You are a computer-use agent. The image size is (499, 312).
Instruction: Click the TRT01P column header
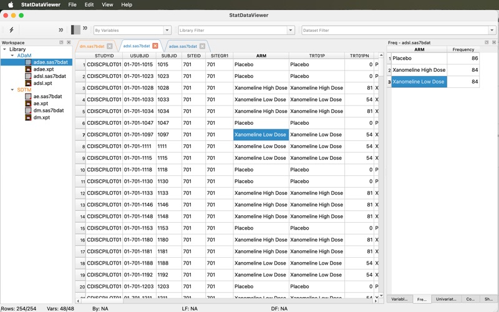(317, 56)
